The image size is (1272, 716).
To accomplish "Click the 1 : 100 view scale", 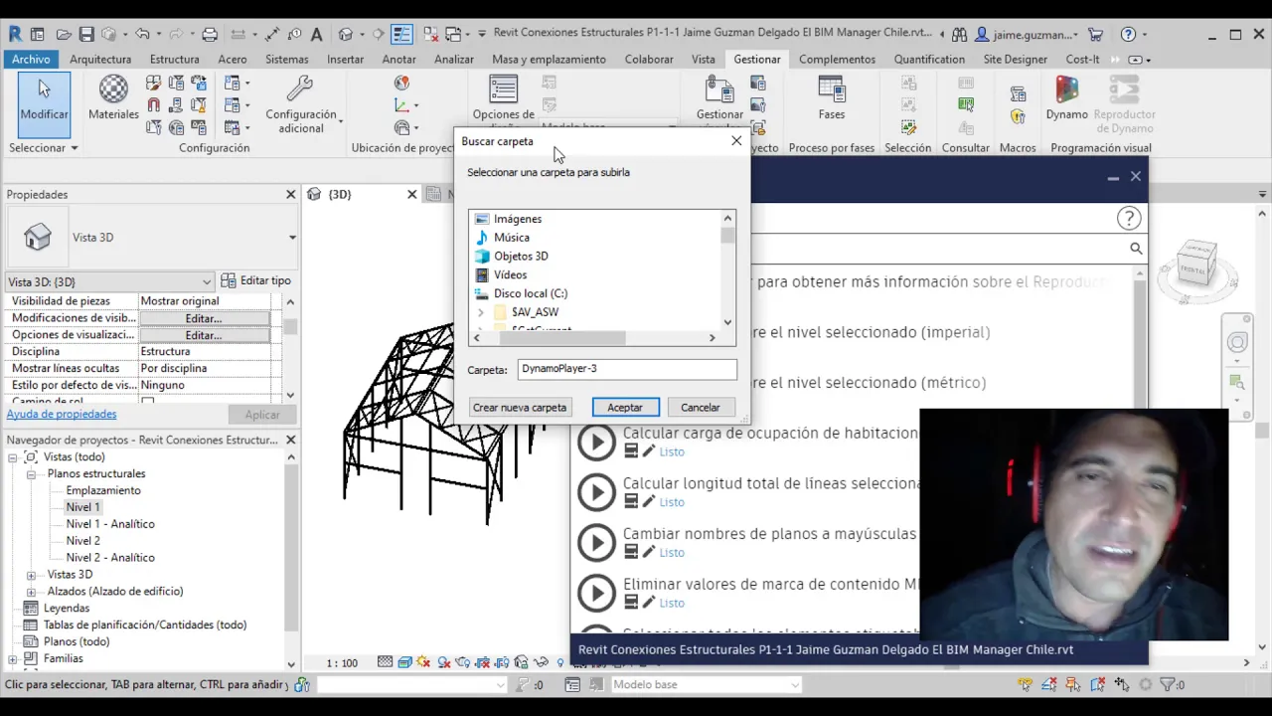I will click(x=342, y=663).
